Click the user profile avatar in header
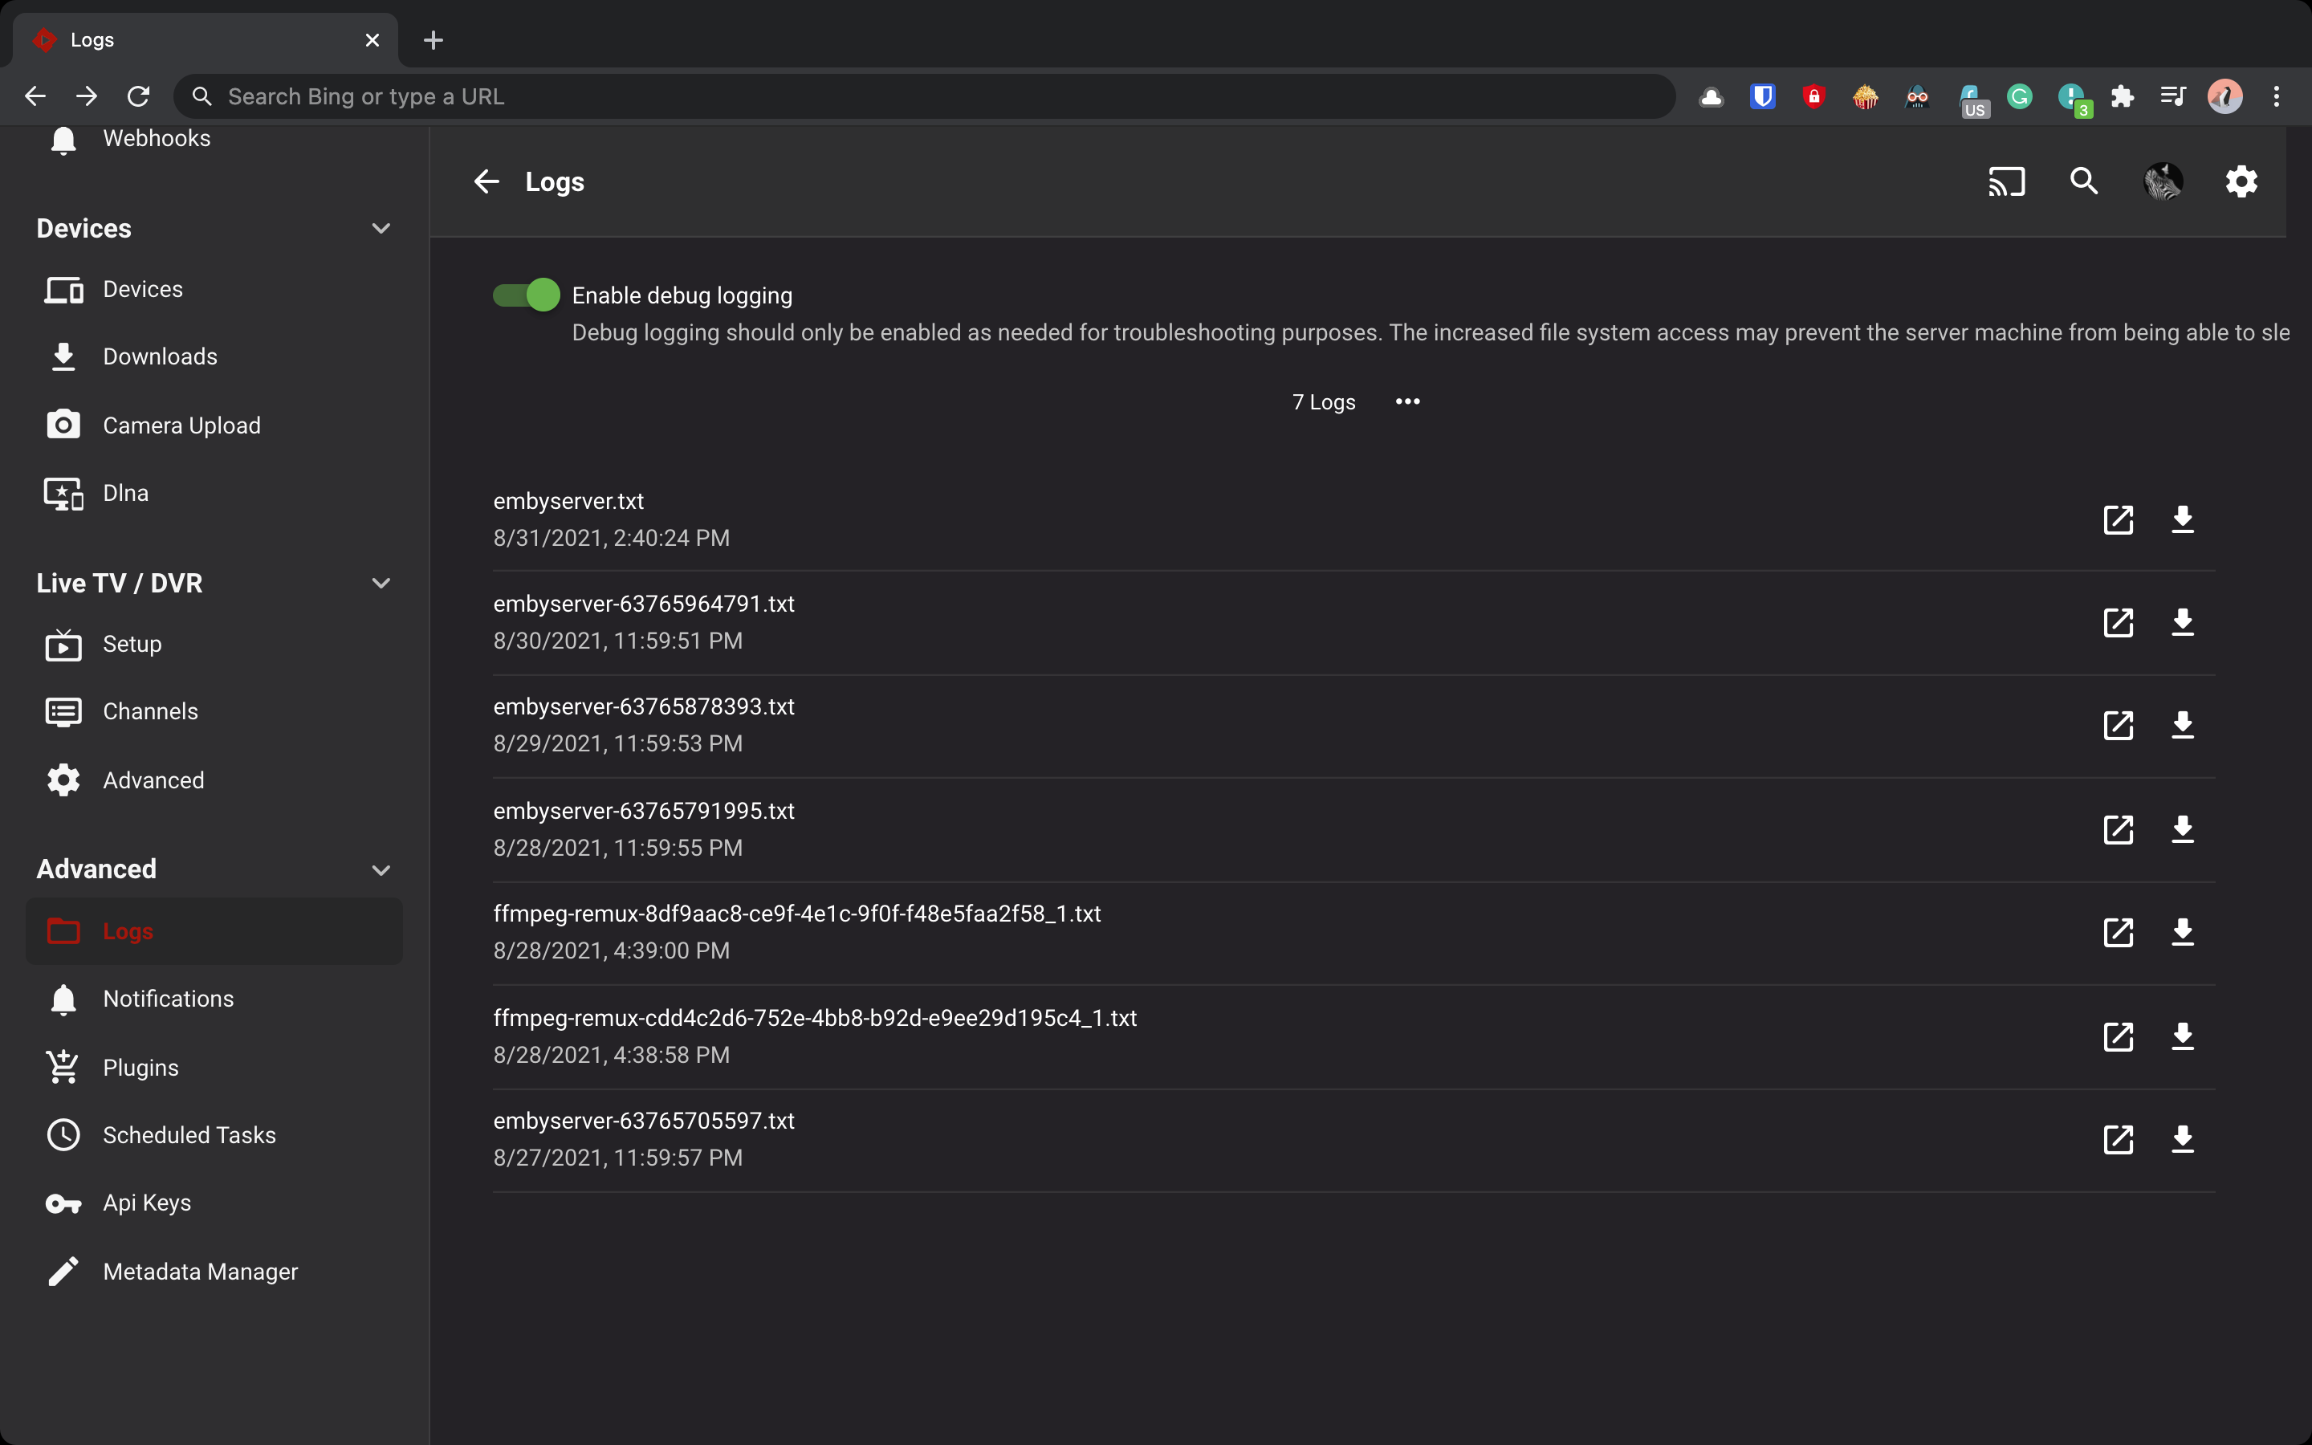The image size is (2312, 1445). 2163,181
